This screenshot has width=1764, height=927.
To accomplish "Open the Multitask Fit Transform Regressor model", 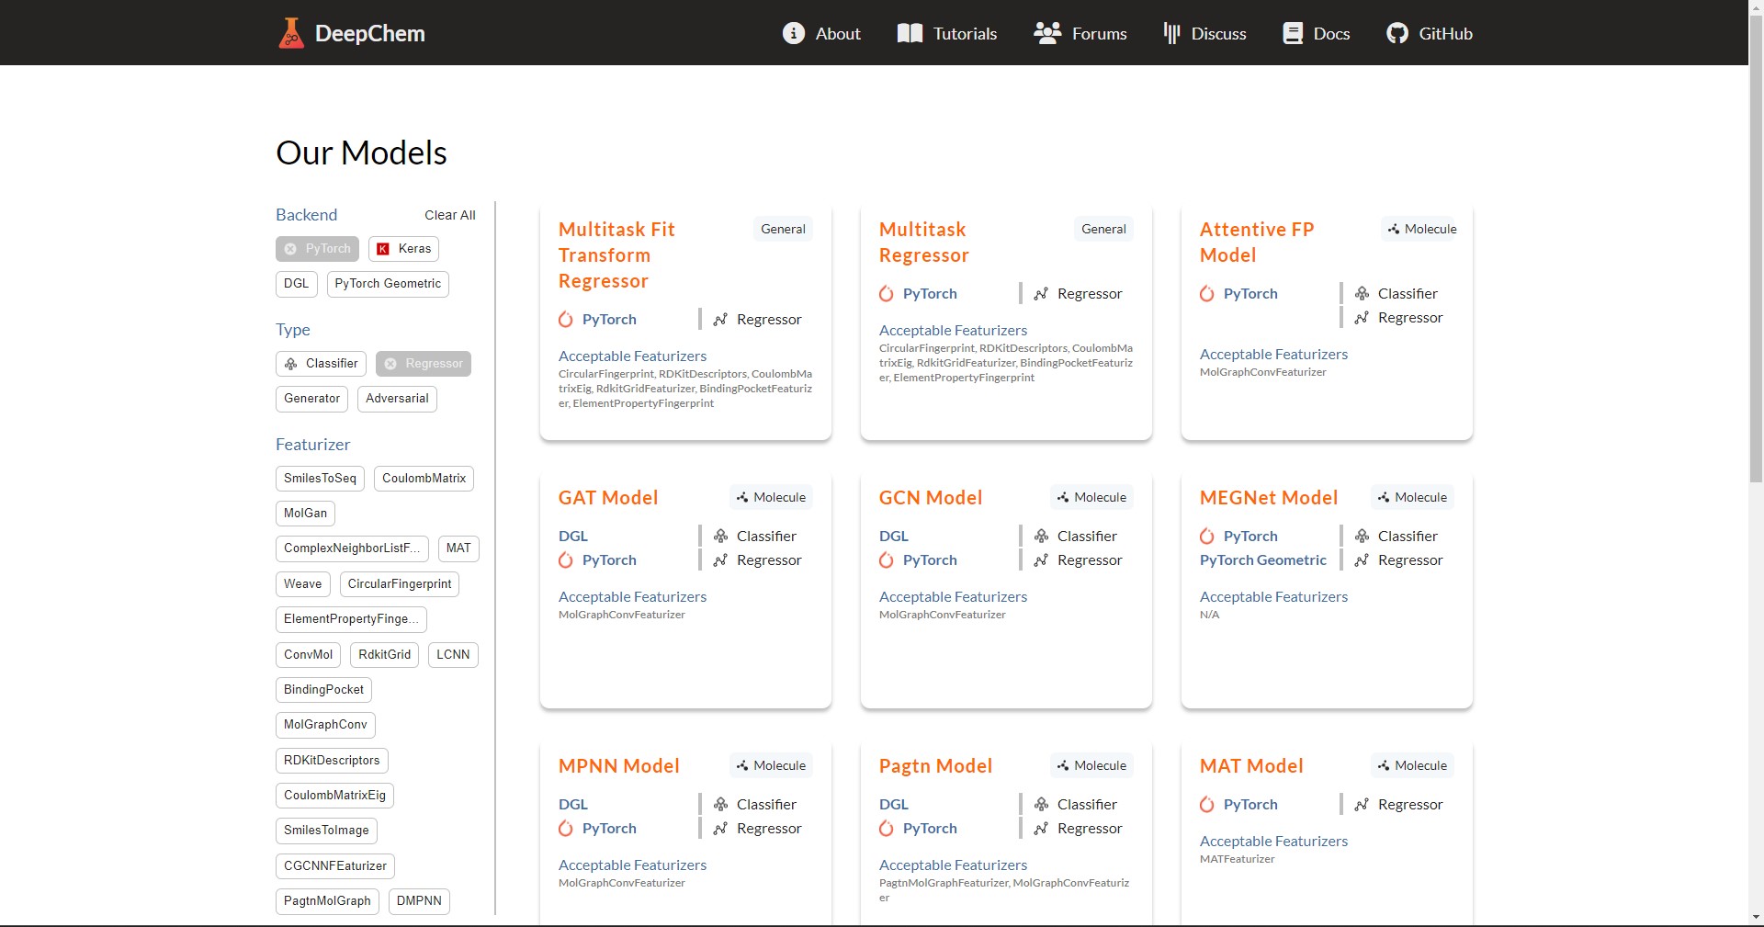I will (x=616, y=255).
